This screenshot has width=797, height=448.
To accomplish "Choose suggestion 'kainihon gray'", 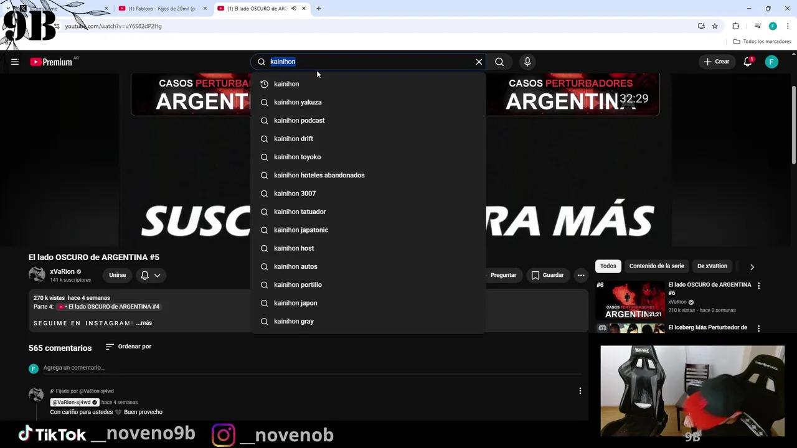I will 368,321.
